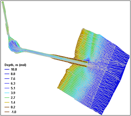Select the 6.3 depth legend swatch
Image resolution: width=131 pixels, height=116 pixels.
(7, 84)
